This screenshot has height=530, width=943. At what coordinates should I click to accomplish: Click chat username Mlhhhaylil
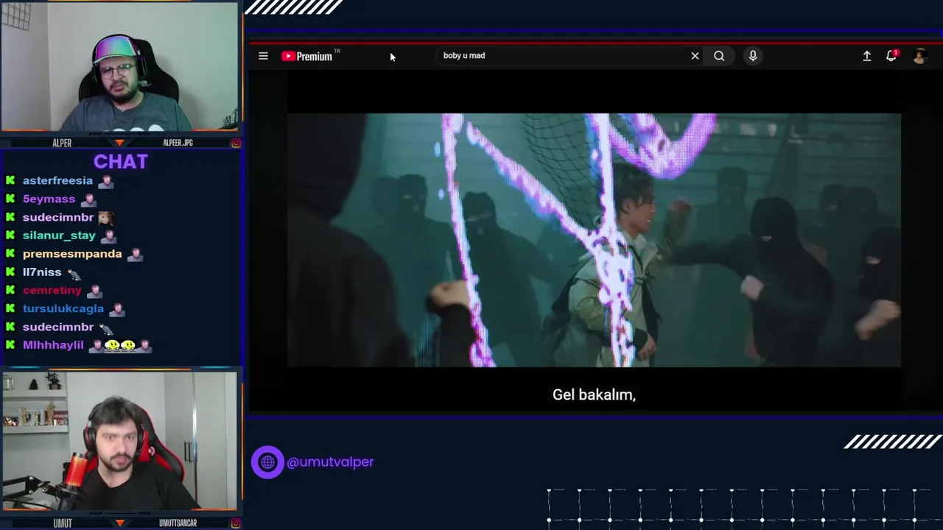(x=53, y=345)
